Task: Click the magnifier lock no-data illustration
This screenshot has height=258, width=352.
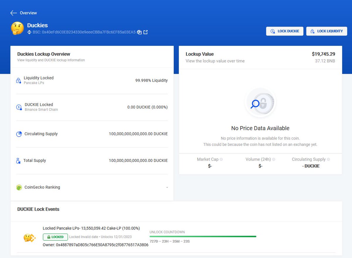Action: 260,103
